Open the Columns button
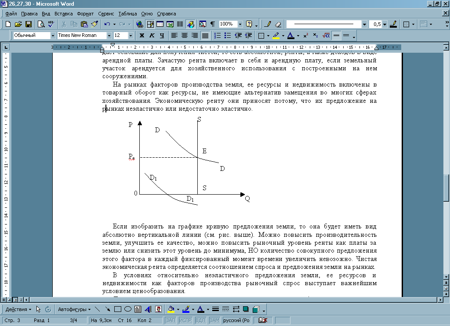This screenshot has width=450, height=326. pyautogui.click(x=180, y=24)
